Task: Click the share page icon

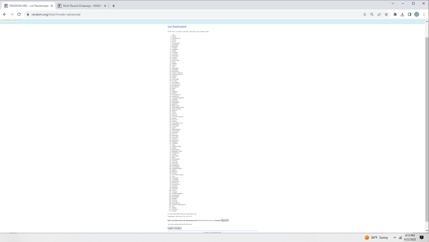Action: click(x=379, y=14)
